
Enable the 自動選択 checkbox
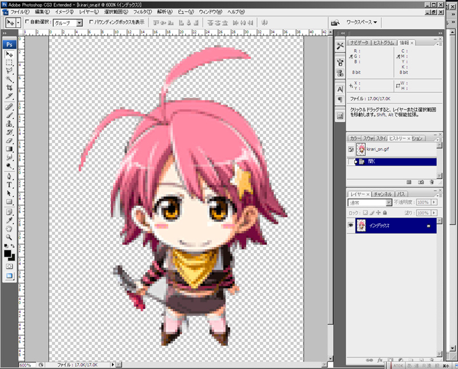point(27,22)
